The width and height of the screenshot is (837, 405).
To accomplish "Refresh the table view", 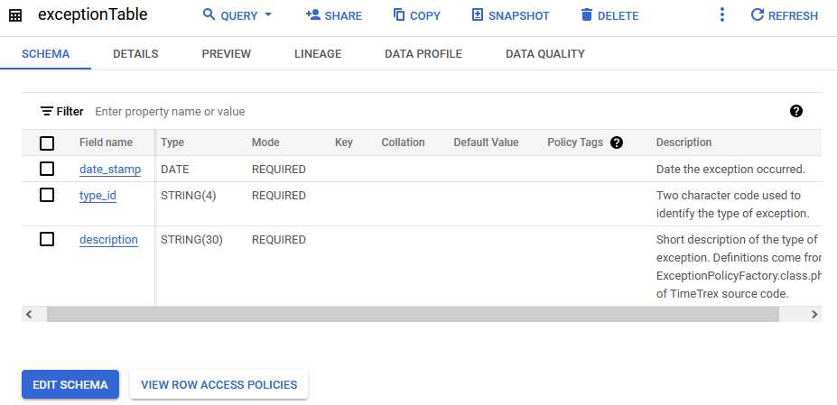I will pos(784,15).
